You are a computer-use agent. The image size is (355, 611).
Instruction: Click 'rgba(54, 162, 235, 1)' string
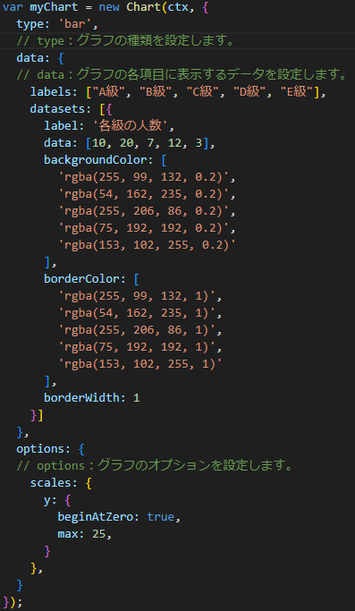[137, 313]
